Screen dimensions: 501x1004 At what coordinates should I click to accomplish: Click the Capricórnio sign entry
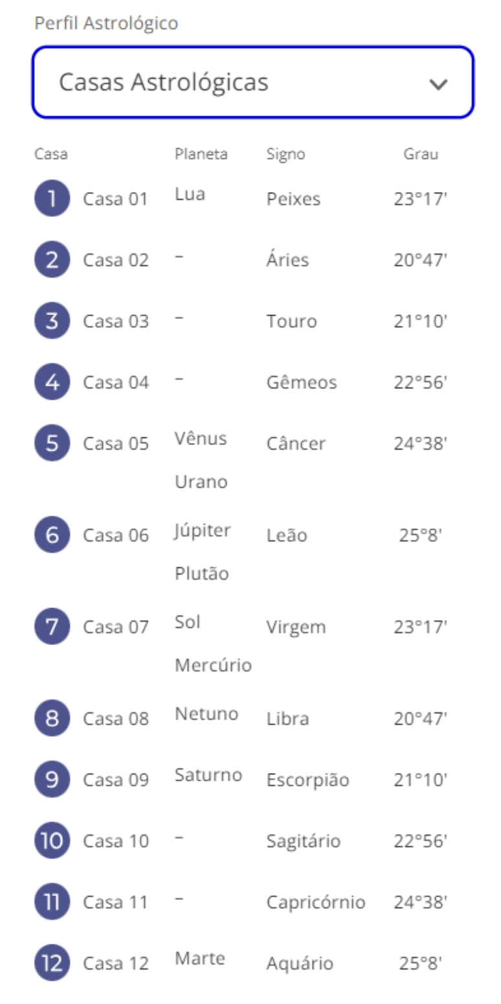tap(315, 902)
